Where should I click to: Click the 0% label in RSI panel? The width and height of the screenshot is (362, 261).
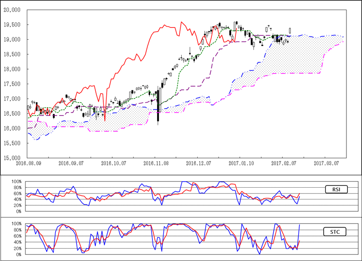[19, 212]
